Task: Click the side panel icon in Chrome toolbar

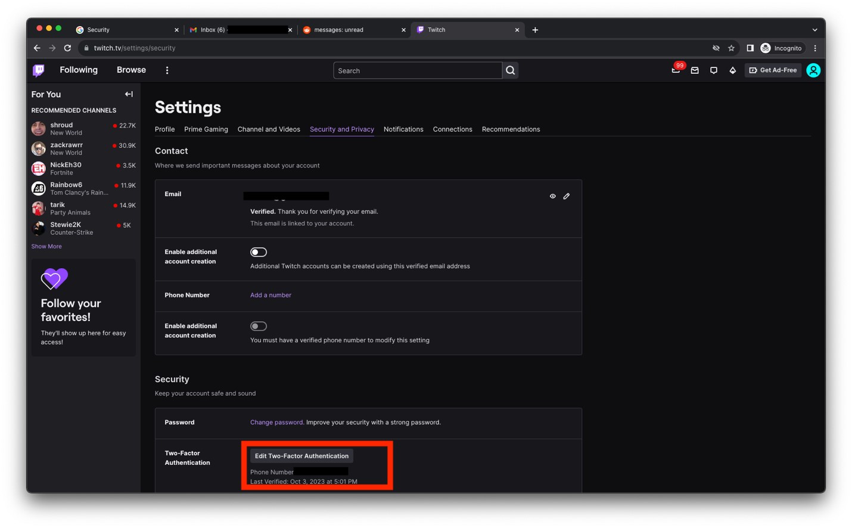Action: [750, 48]
